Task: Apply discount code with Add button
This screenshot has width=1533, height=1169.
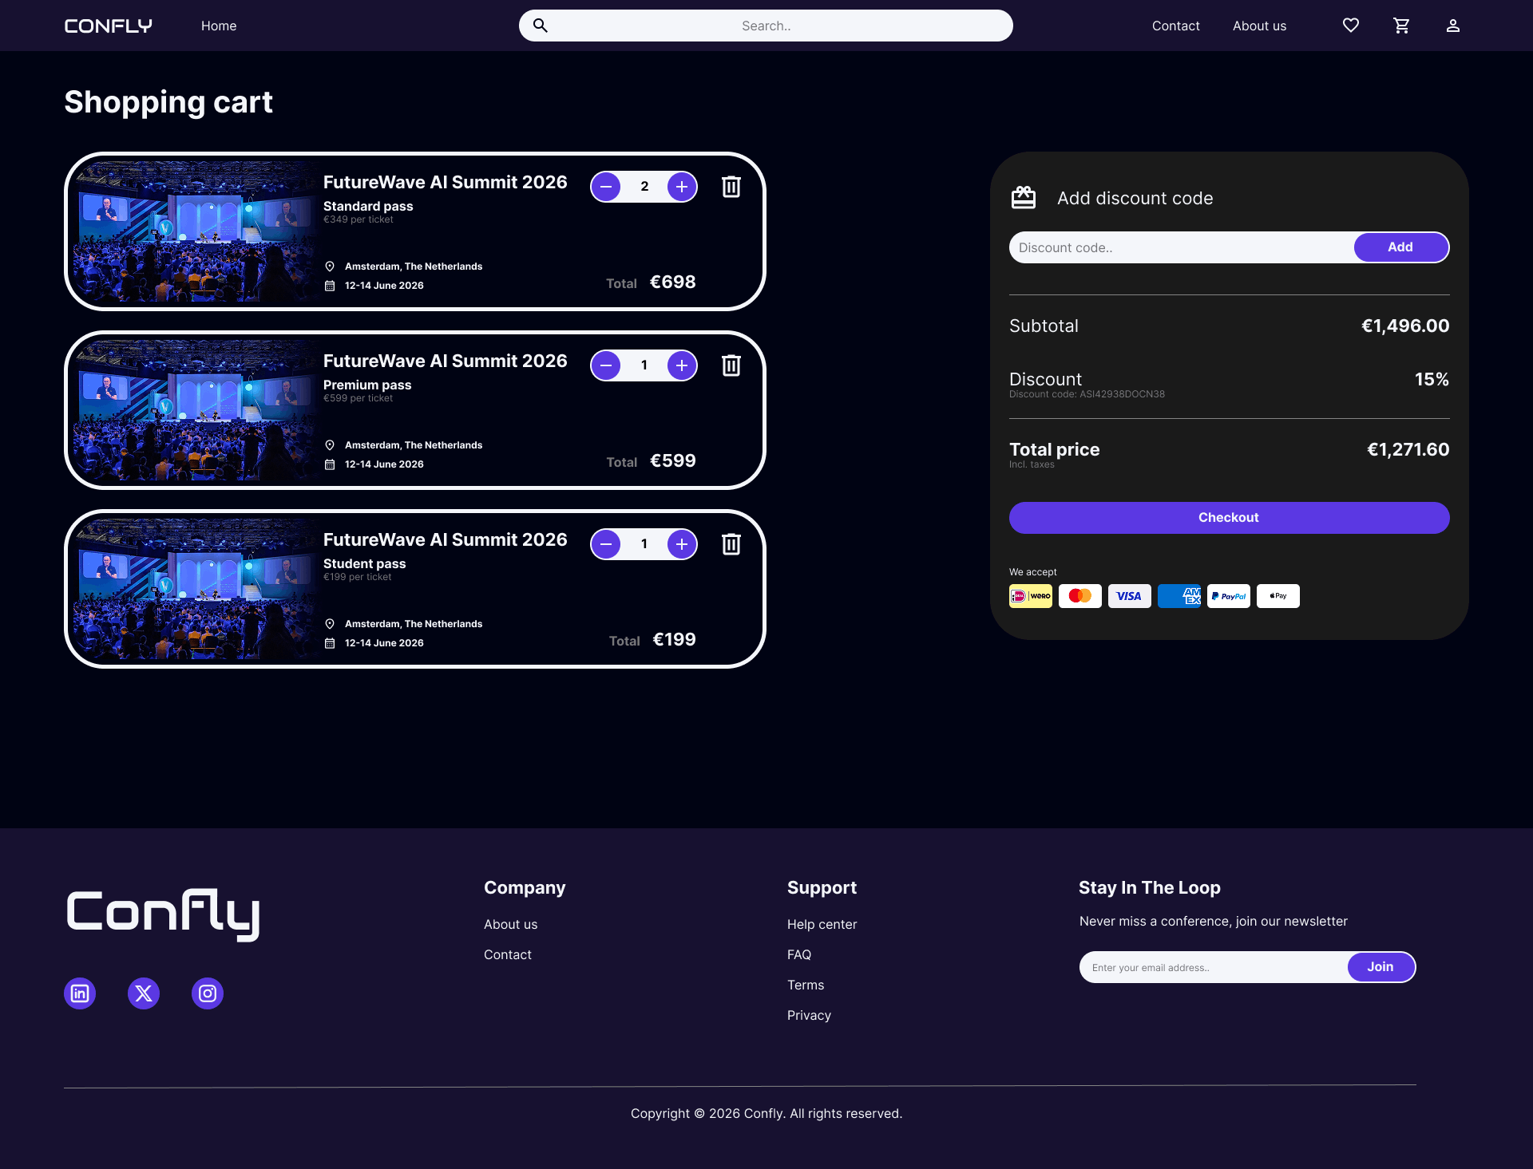Action: pos(1400,247)
